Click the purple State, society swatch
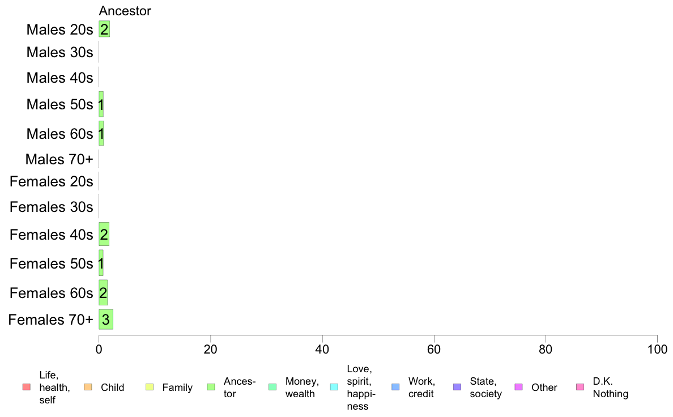The width and height of the screenshot is (673, 417). pyautogui.click(x=457, y=387)
